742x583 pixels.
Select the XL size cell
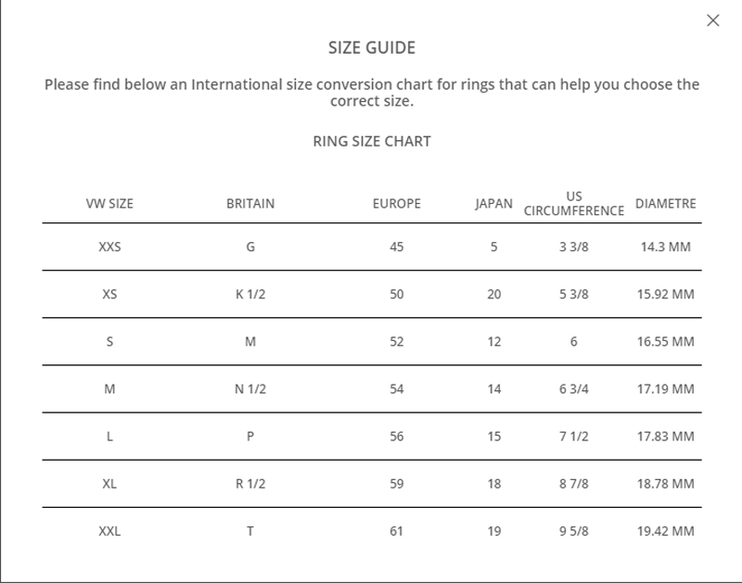pos(109,484)
